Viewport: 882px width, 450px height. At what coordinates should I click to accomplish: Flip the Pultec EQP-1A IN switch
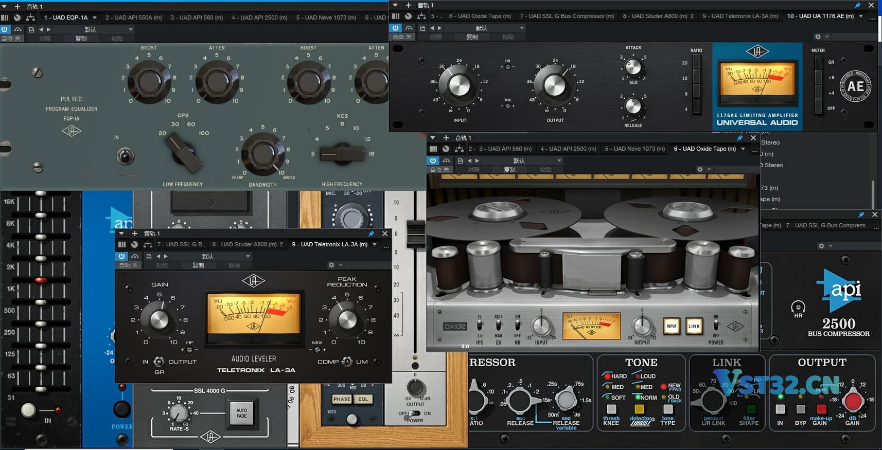[x=125, y=156]
